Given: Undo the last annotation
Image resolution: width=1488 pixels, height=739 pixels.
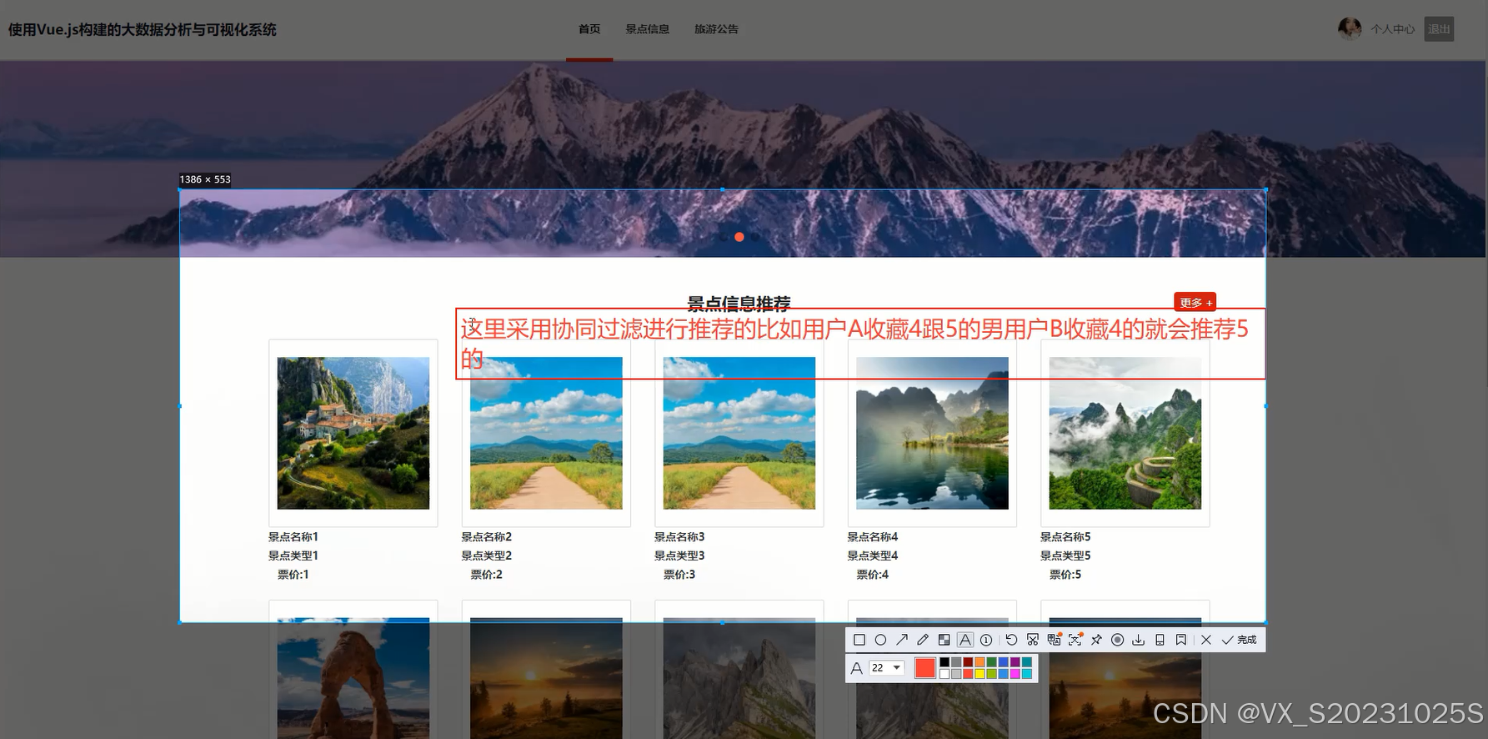Looking at the screenshot, I should coord(1011,640).
